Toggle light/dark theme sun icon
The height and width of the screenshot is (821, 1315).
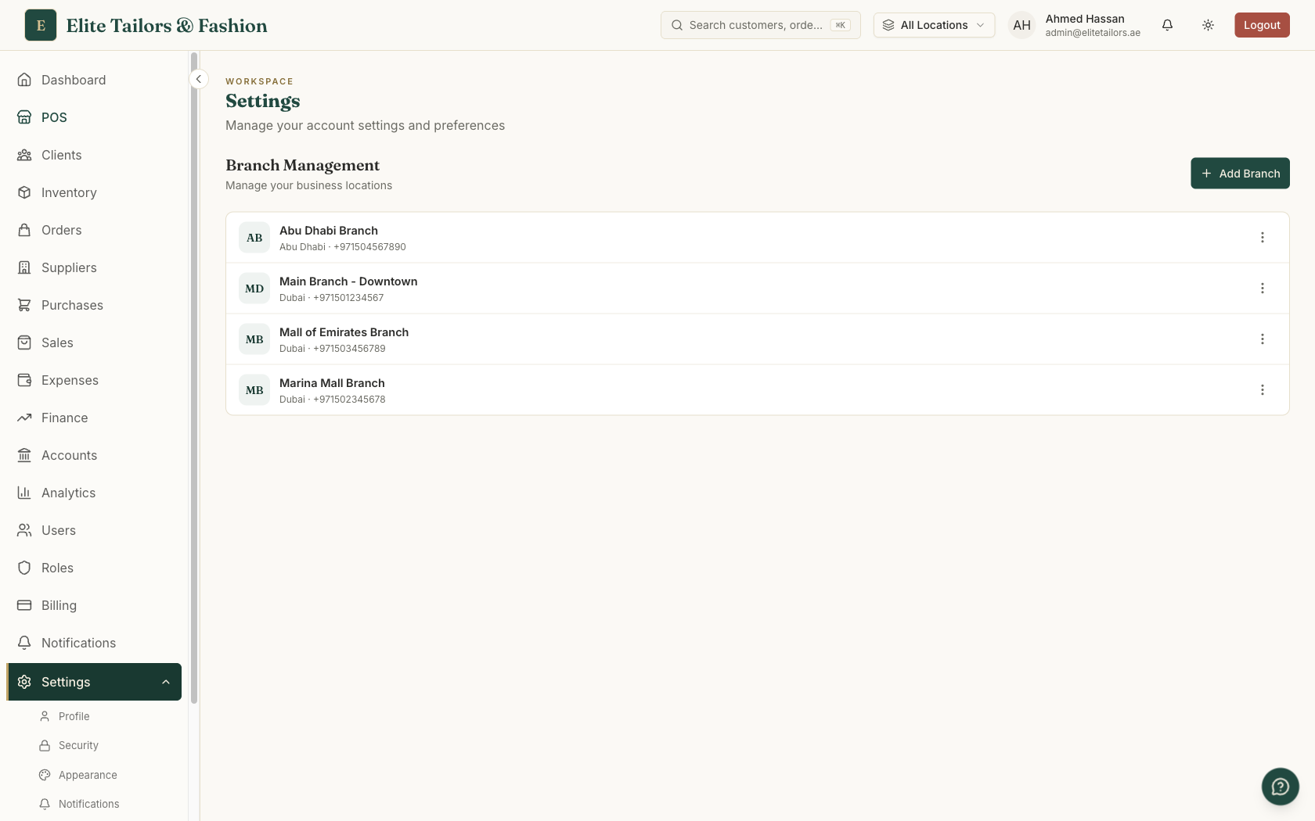pyautogui.click(x=1208, y=25)
